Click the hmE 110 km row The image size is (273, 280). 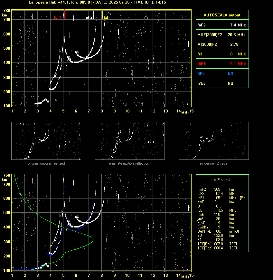216,215
